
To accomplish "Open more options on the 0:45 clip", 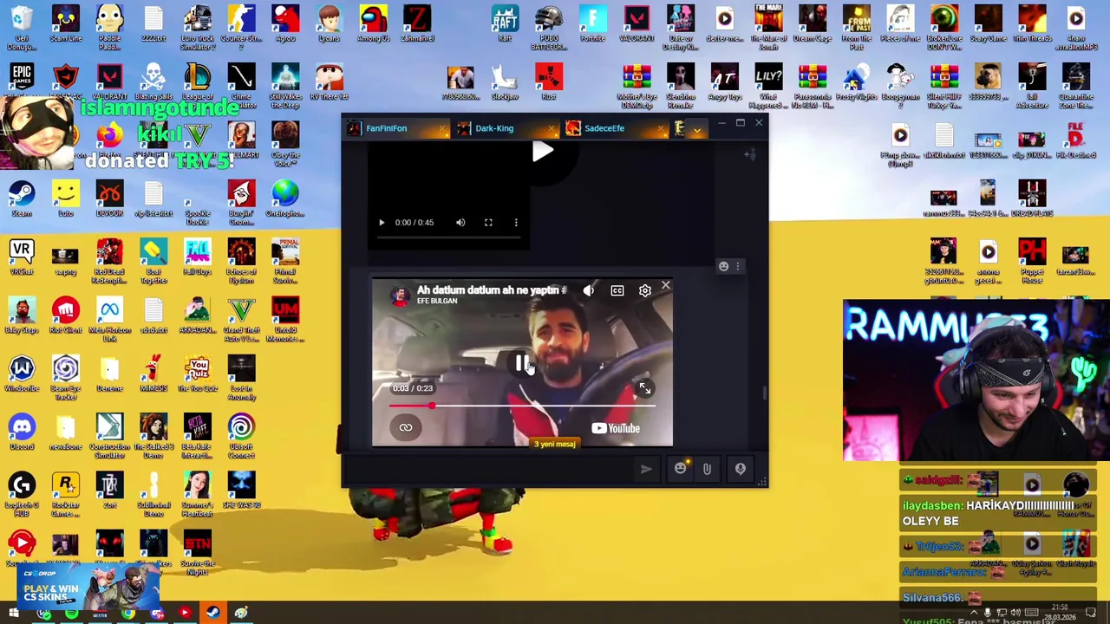I will [516, 223].
